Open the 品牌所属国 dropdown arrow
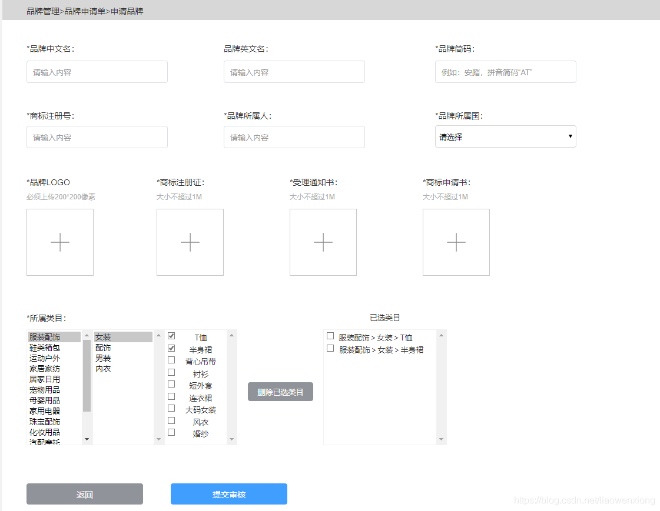660x511 pixels. [x=570, y=136]
